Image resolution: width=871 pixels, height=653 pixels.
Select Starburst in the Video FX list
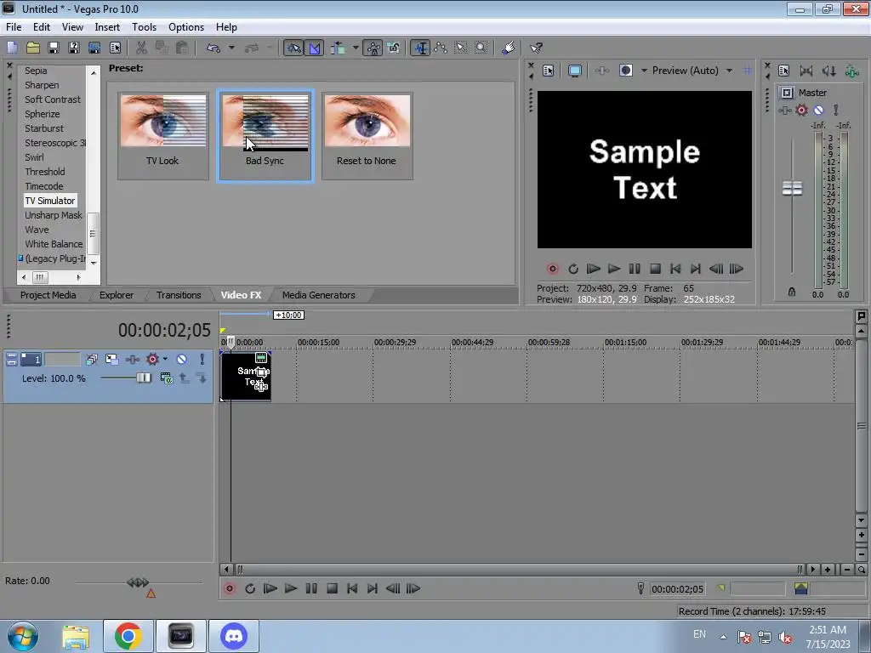pyautogui.click(x=44, y=128)
